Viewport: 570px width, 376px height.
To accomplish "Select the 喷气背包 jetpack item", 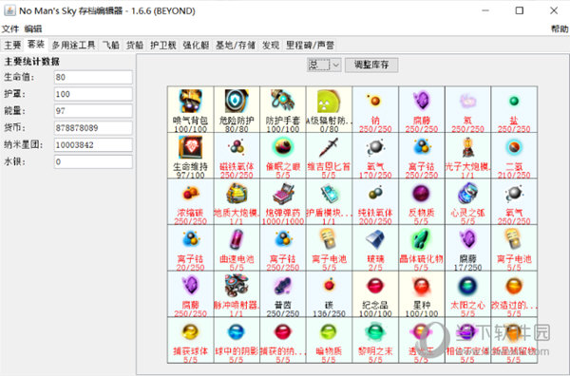I will 191,109.
